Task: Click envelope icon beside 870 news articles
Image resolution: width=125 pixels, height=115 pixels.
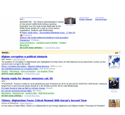Action: coord(26,74)
